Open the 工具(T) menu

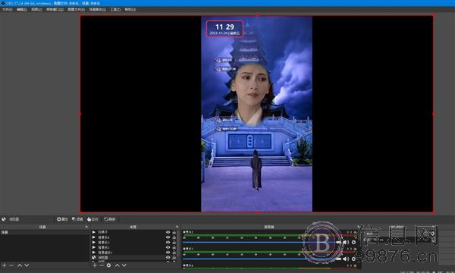coord(115,9)
